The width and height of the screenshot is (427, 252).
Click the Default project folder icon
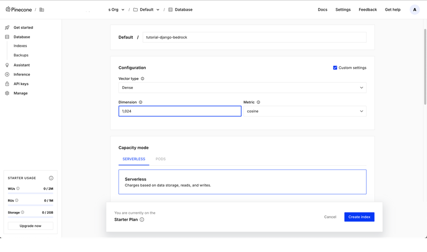tap(136, 10)
